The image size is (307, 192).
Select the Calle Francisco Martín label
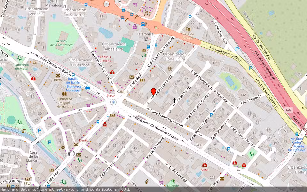[167, 118]
